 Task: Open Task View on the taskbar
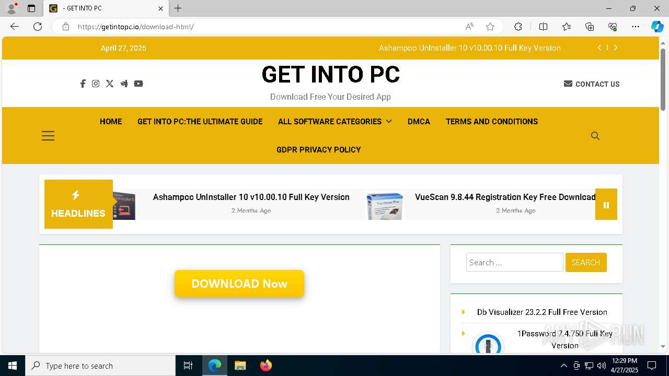(x=188, y=366)
